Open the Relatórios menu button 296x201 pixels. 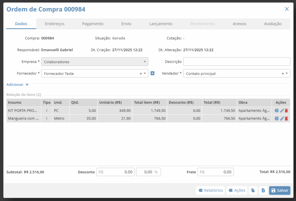tap(211, 190)
